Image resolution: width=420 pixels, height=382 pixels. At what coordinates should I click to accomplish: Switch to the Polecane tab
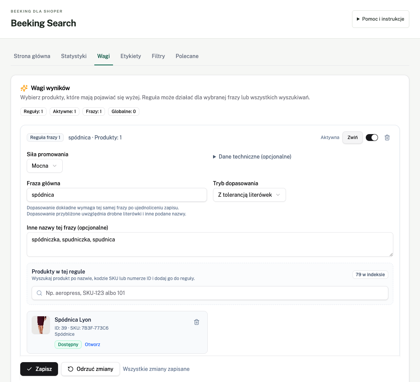point(187,56)
